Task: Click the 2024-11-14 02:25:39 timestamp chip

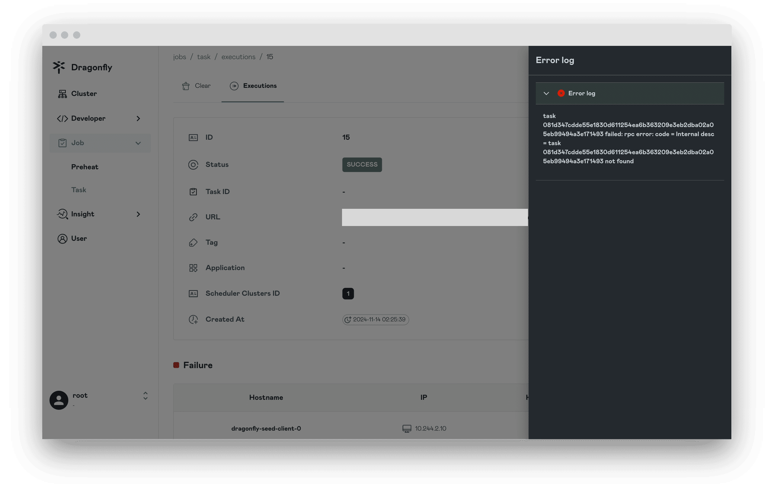Action: pyautogui.click(x=375, y=320)
